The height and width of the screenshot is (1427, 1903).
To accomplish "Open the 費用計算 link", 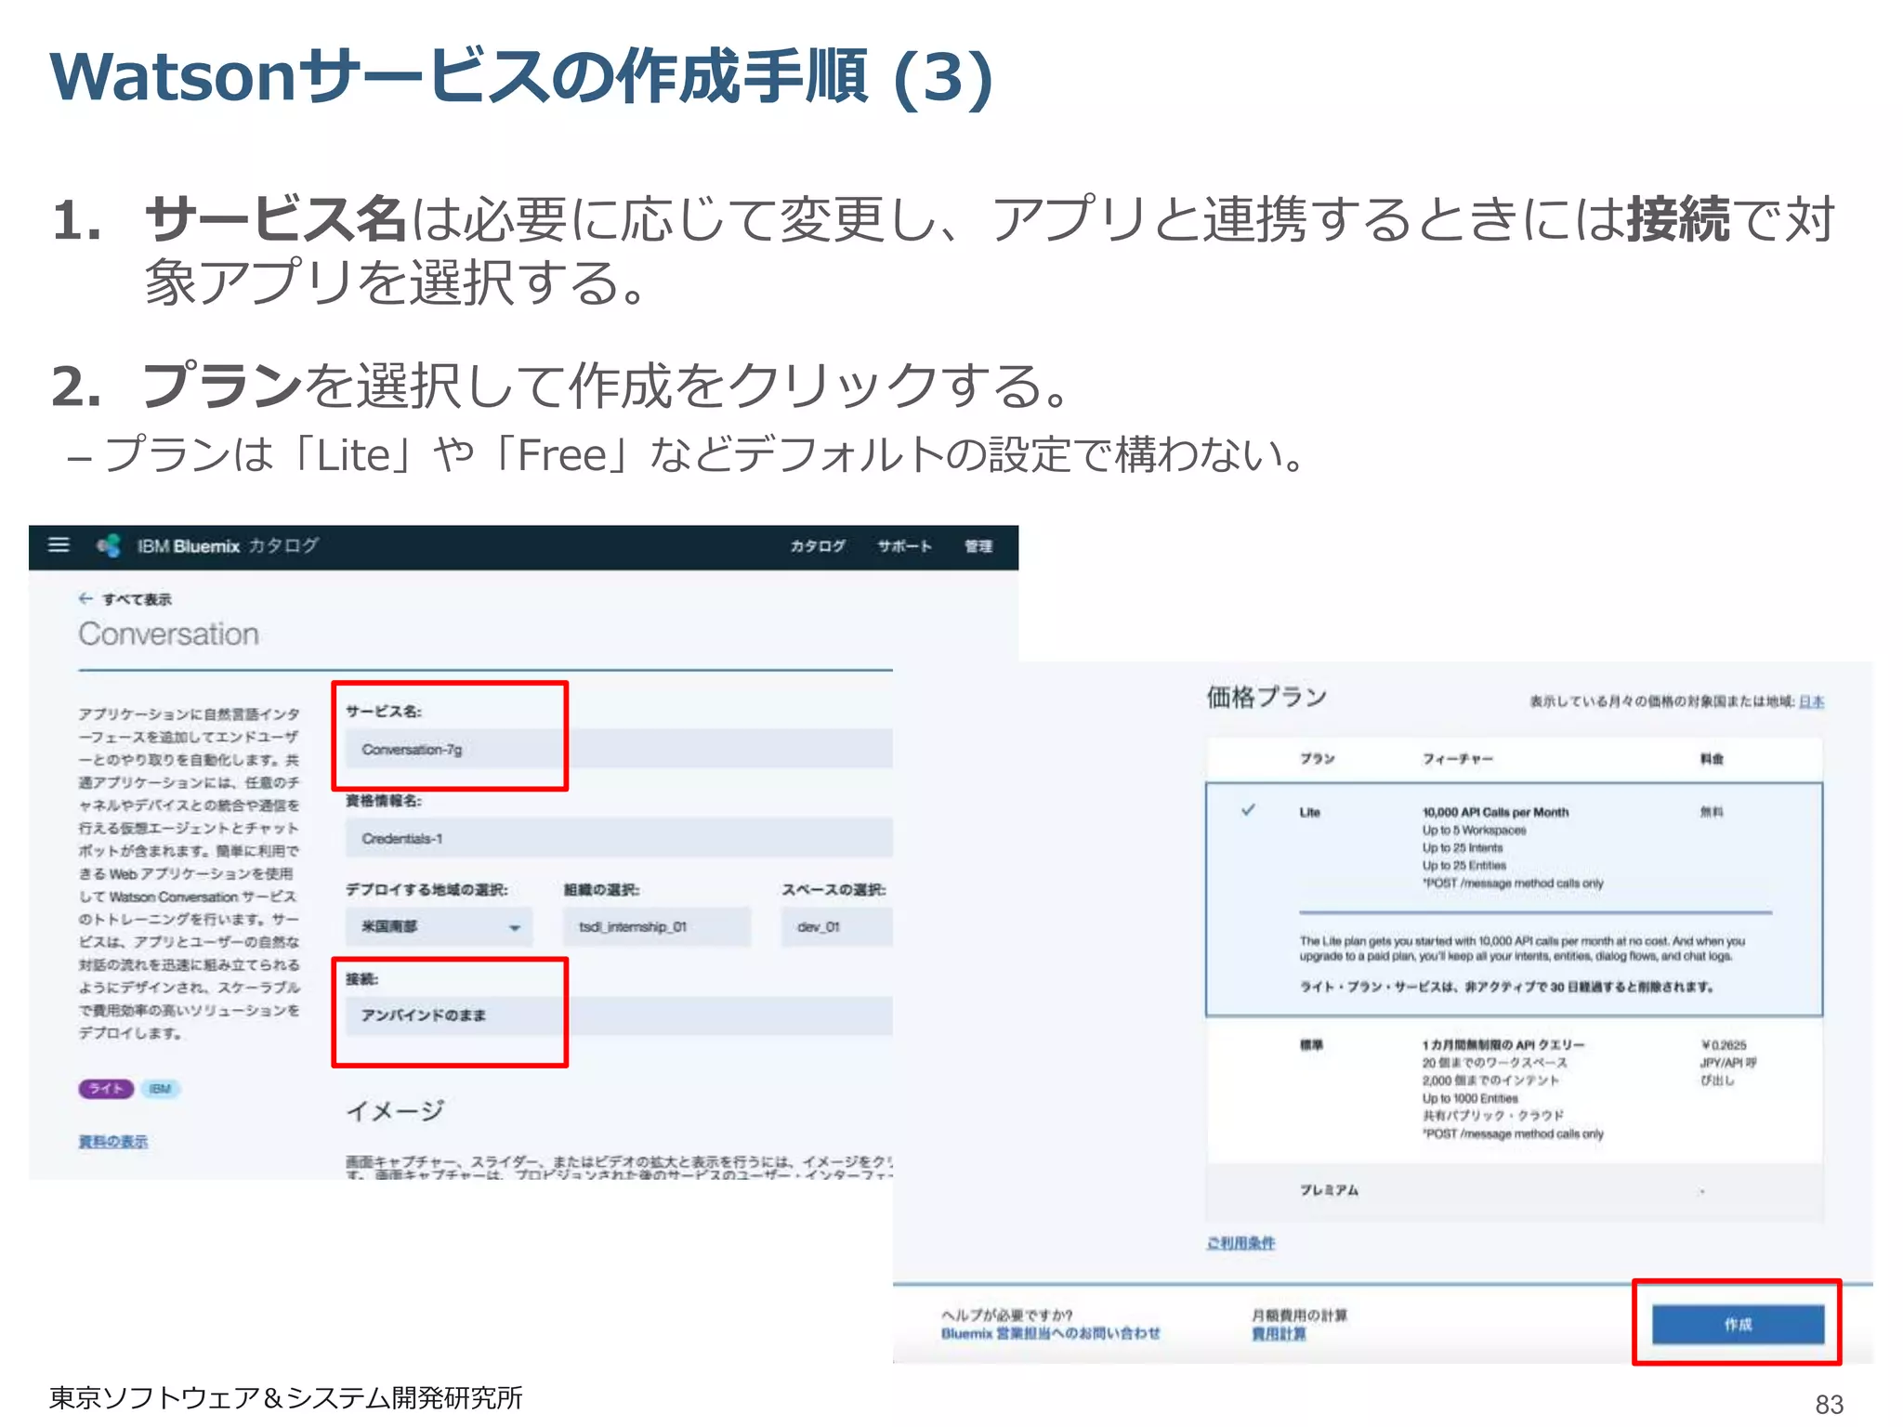I will [x=1279, y=1334].
